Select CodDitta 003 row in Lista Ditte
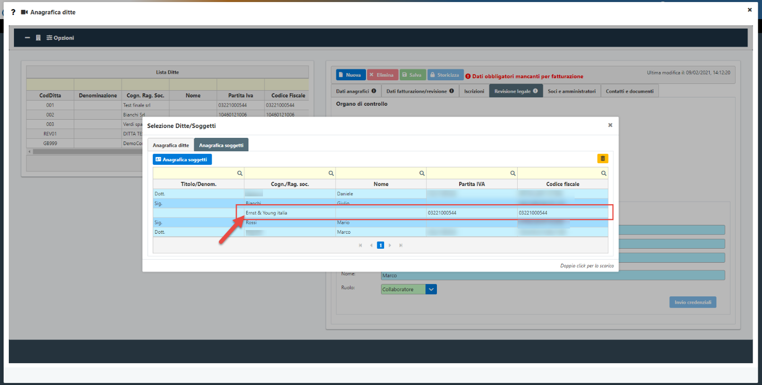 click(x=85, y=124)
